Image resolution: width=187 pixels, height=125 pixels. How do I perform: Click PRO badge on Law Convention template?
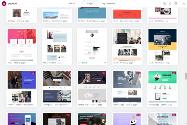tap(68, 73)
